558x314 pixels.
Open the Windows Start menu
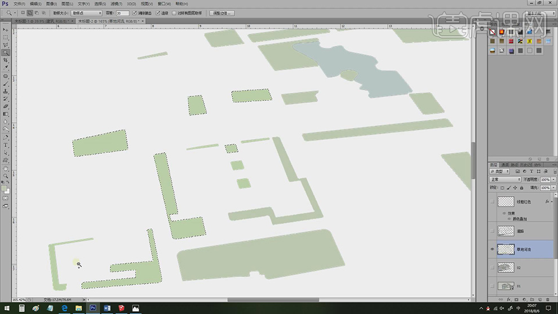(x=7, y=308)
